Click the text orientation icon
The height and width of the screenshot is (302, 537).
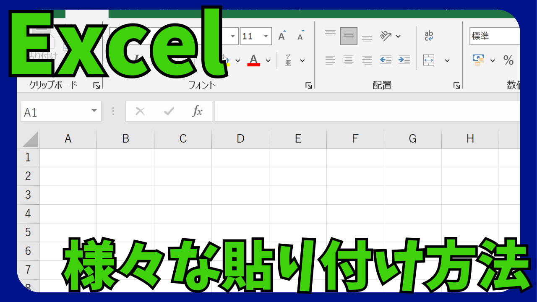click(x=386, y=36)
